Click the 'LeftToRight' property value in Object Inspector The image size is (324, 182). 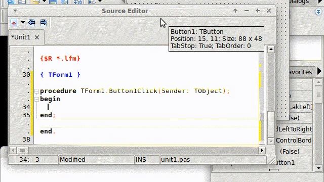pos(294,129)
